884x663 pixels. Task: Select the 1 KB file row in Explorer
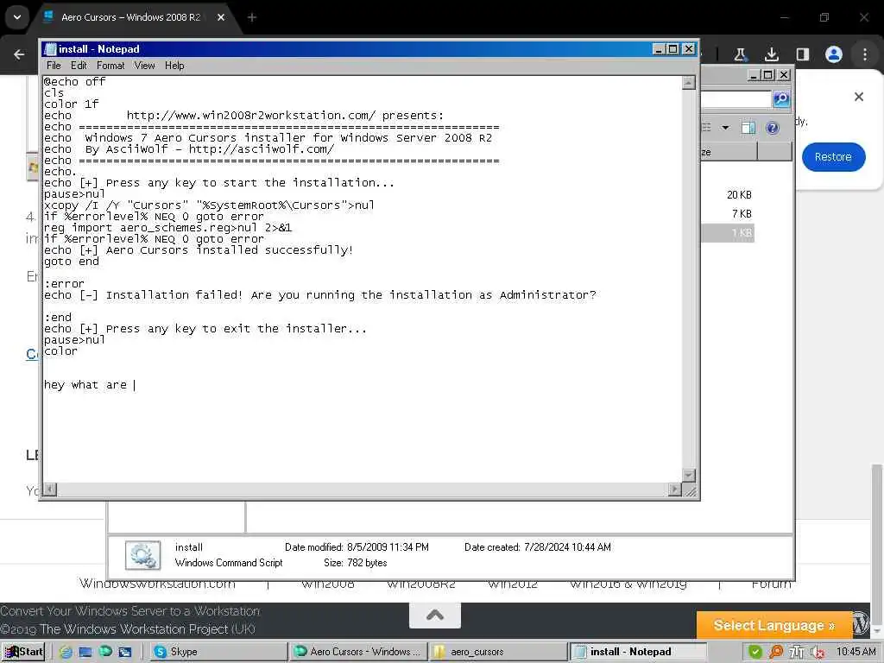click(x=727, y=233)
